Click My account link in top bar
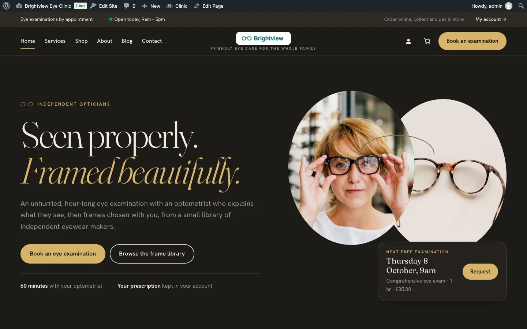The width and height of the screenshot is (527, 329). 491,19
